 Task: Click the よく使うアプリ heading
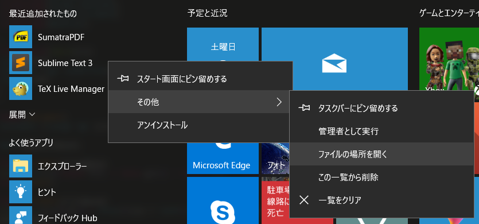(31, 142)
